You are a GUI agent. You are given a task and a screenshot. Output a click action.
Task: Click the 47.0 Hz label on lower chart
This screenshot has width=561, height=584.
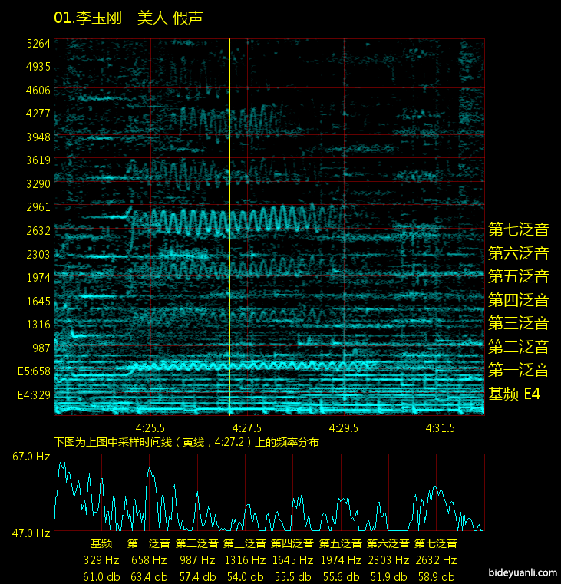tap(31, 532)
